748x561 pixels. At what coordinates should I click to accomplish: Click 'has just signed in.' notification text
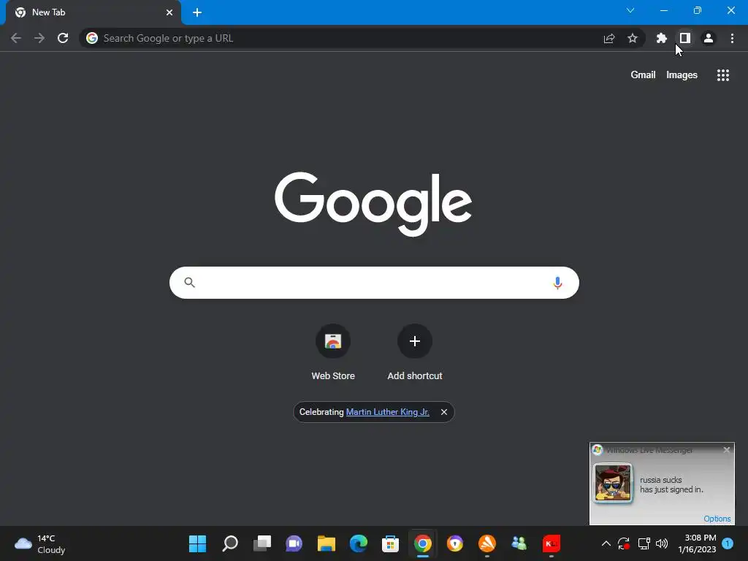[671, 489]
